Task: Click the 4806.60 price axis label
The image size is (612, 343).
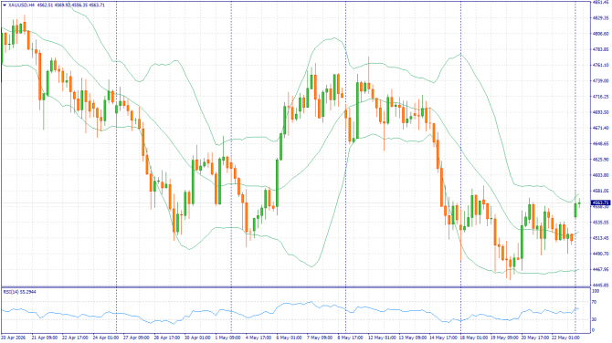Action: 600,34
